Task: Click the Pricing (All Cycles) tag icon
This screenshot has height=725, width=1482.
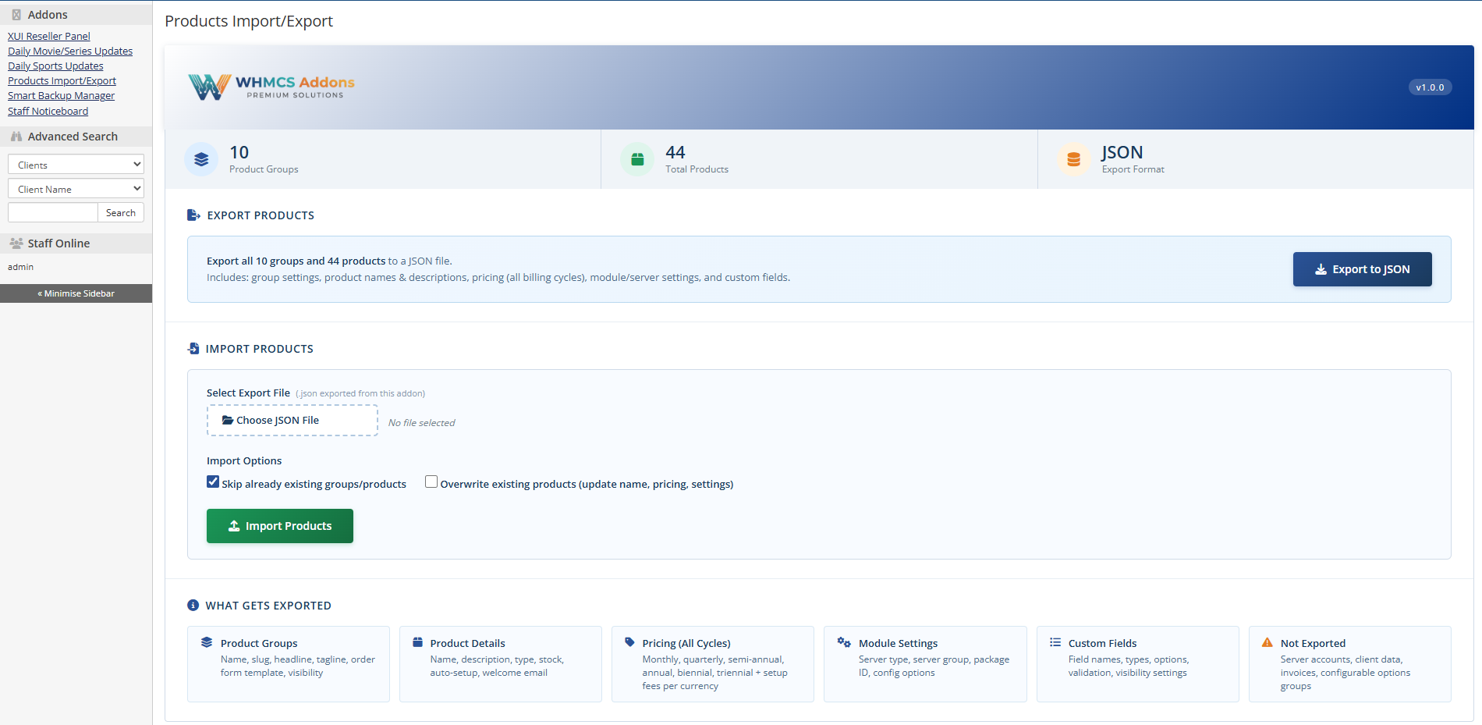Action: pyautogui.click(x=629, y=641)
